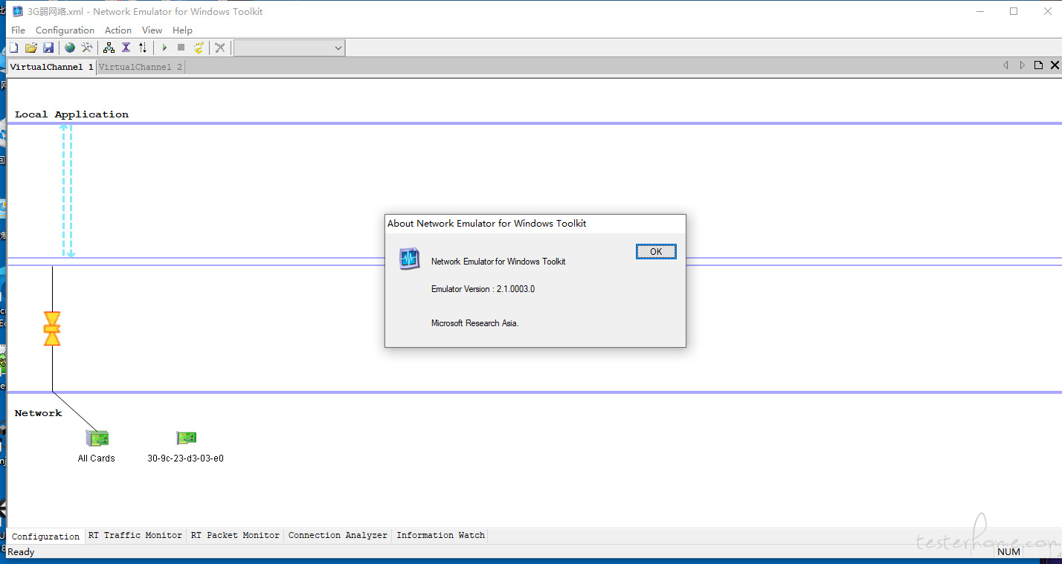Minimize the Network Emulator window

[x=980, y=11]
